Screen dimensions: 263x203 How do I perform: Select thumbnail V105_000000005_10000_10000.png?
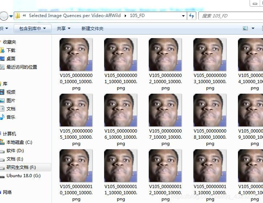point(76,110)
